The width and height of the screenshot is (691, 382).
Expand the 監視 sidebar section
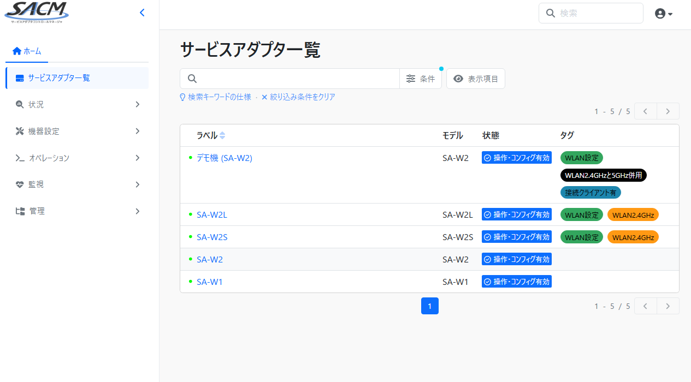coord(77,184)
